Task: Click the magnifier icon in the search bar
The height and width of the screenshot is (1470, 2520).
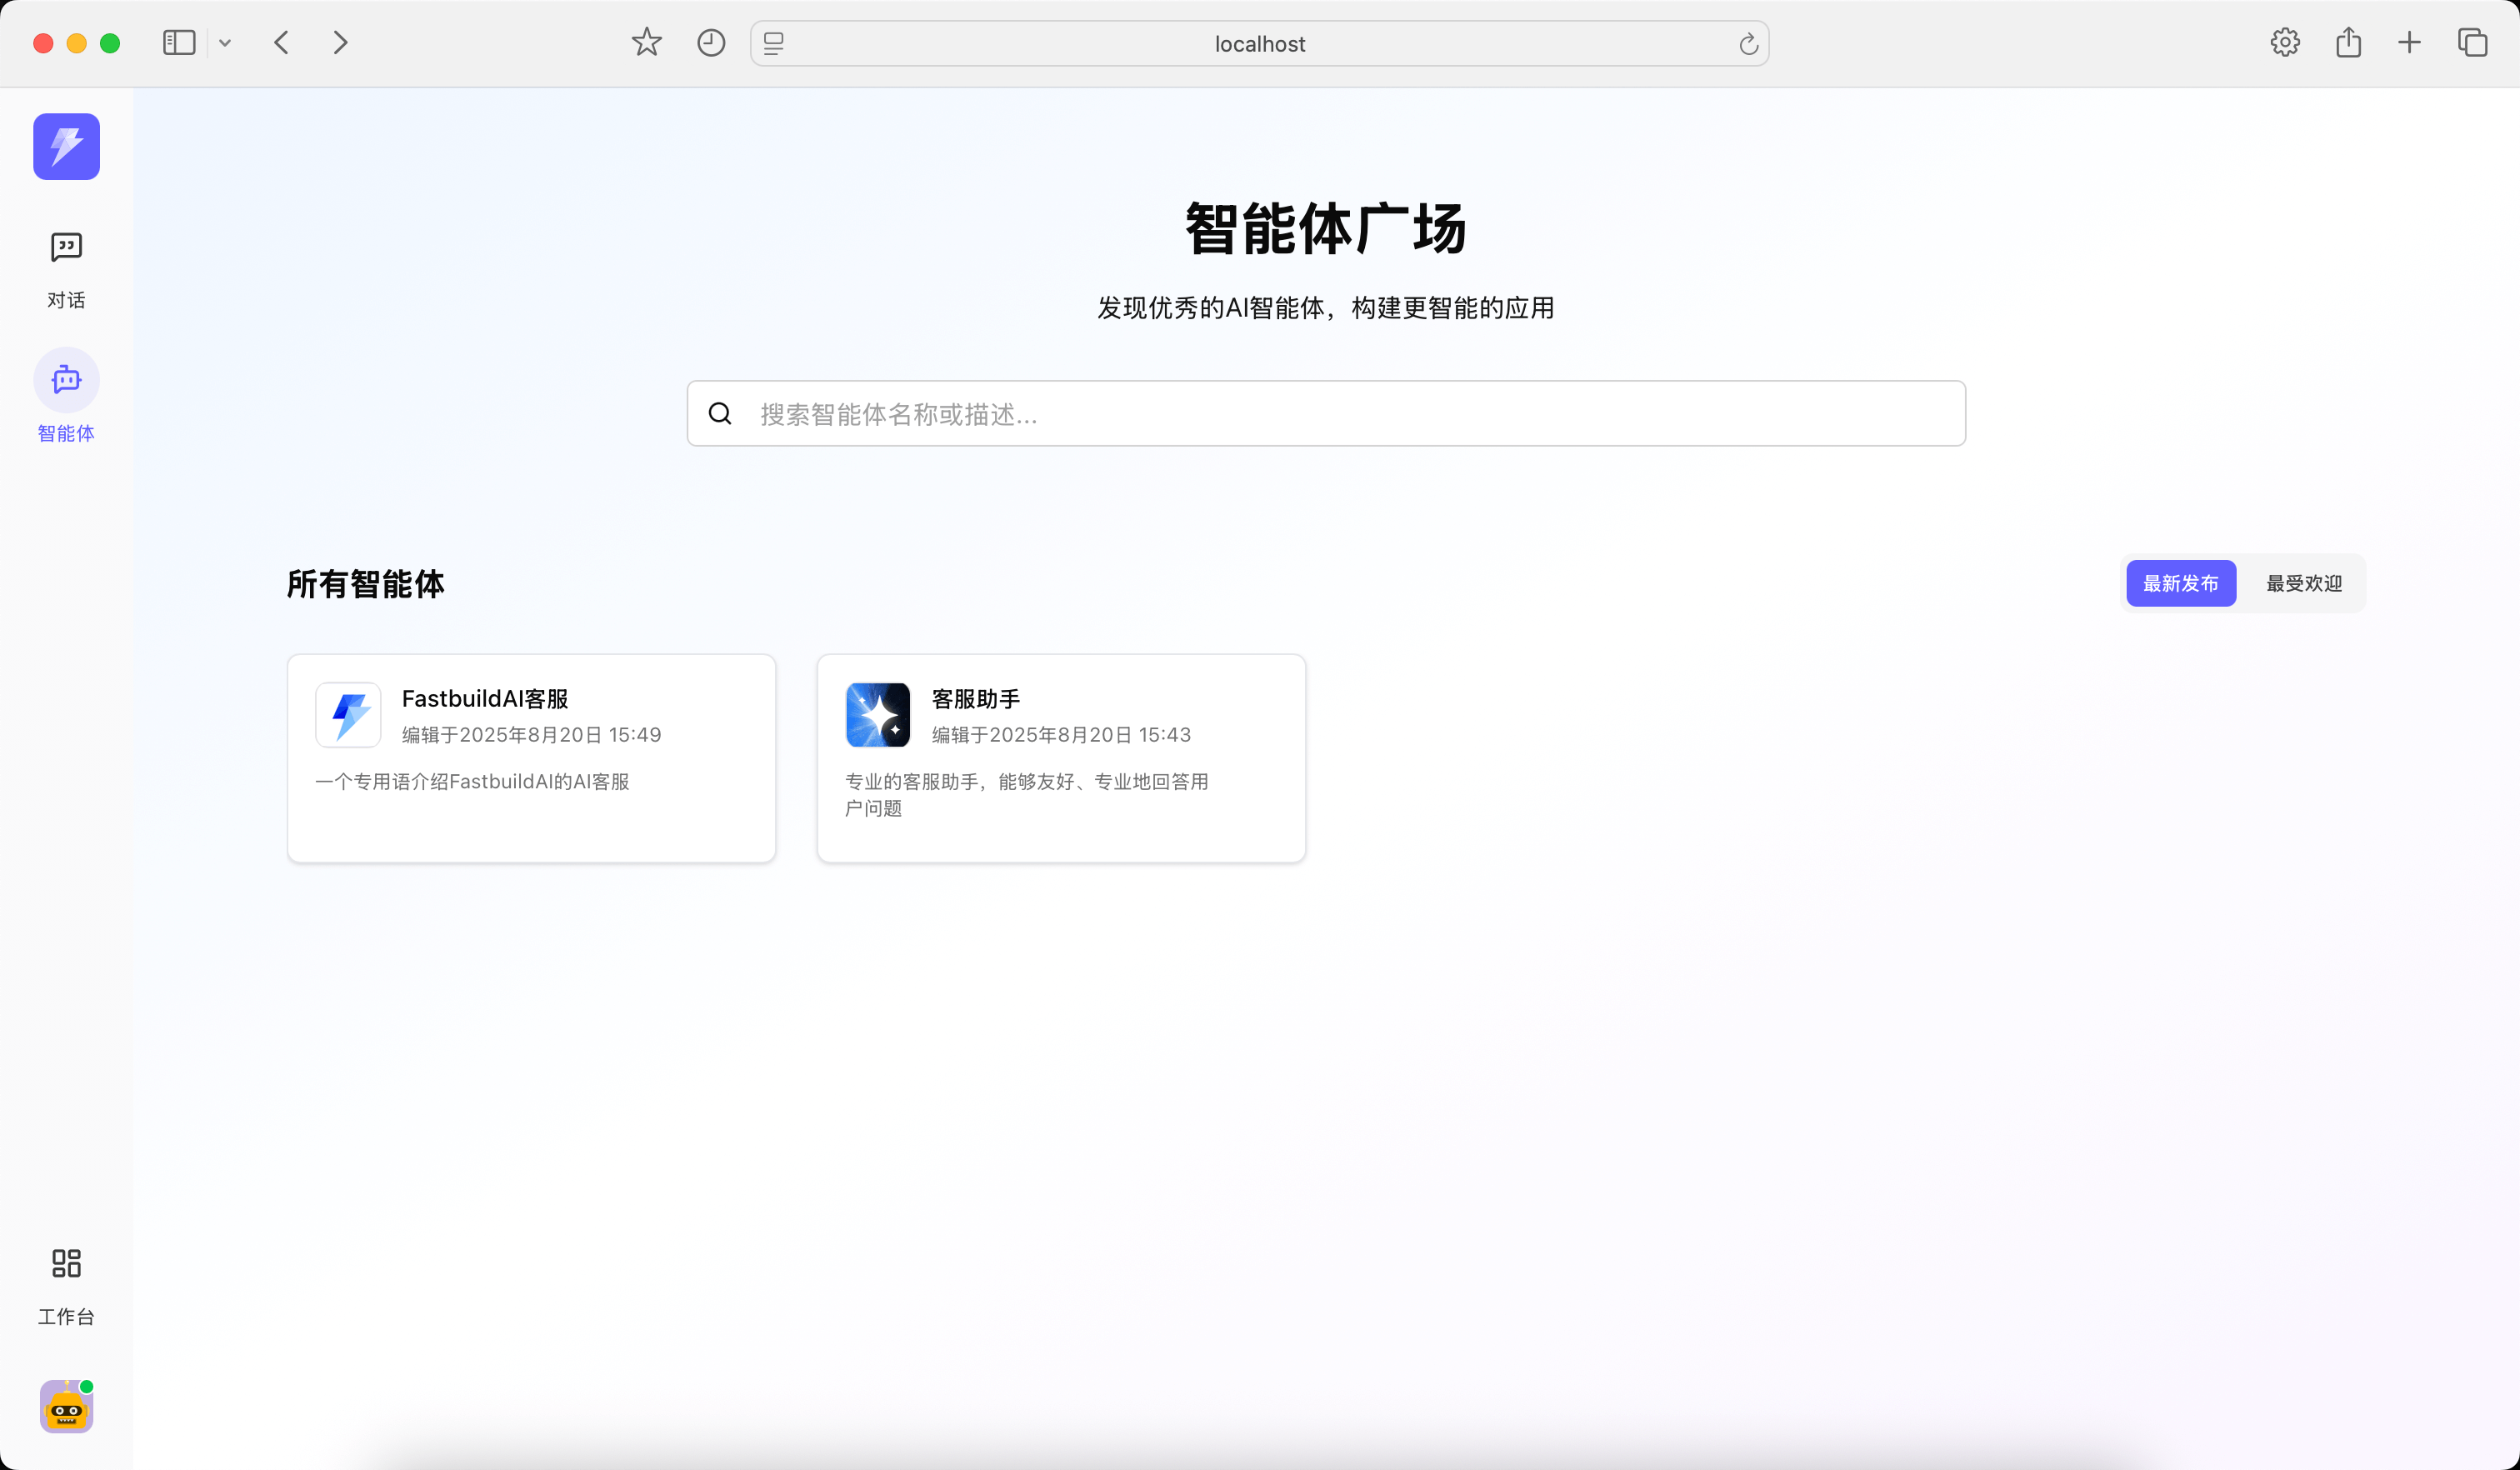Action: [720, 413]
